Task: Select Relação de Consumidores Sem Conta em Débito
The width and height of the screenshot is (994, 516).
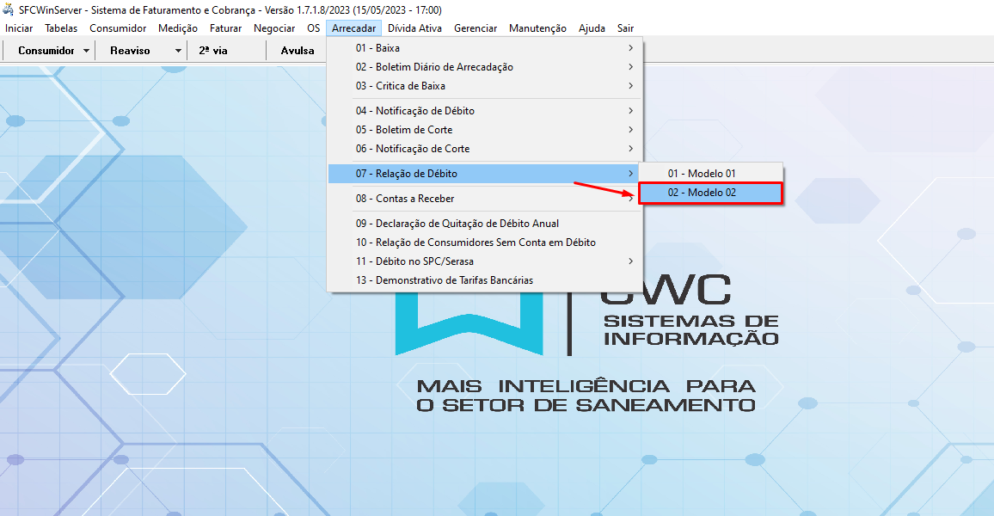Action: 476,243
